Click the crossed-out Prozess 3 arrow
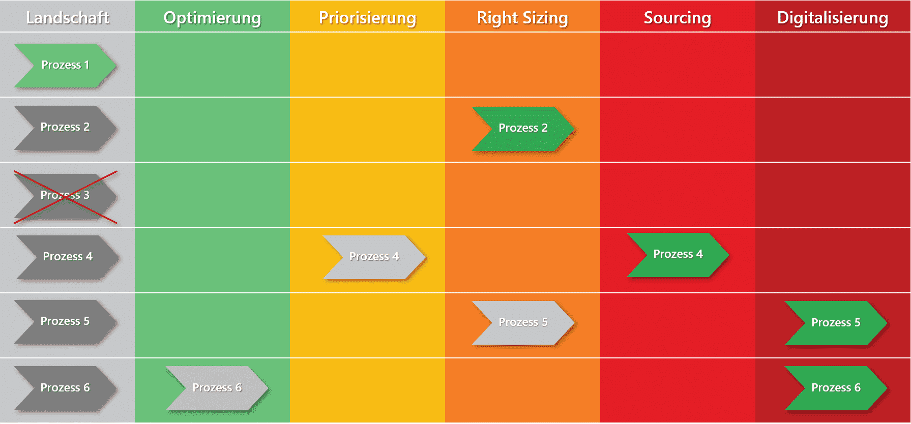Viewport: 911px width, 424px height. 65,197
